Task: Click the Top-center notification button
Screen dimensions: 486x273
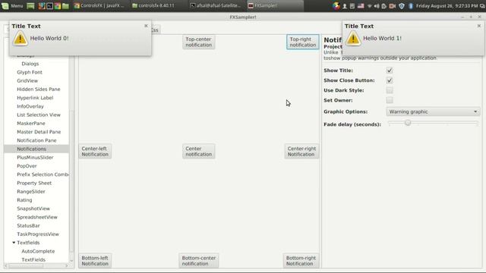Action: [198, 42]
